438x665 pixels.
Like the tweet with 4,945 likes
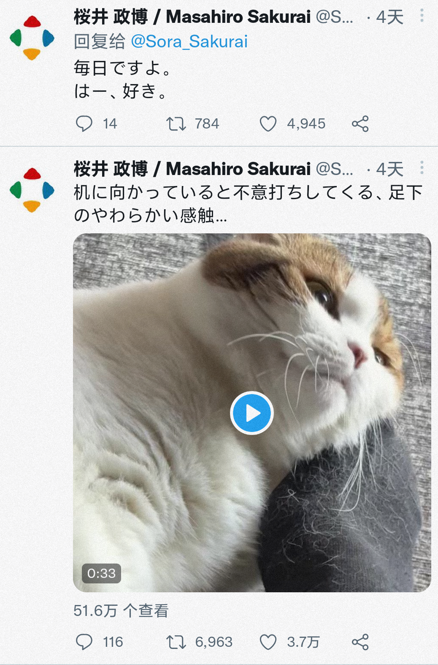point(268,124)
